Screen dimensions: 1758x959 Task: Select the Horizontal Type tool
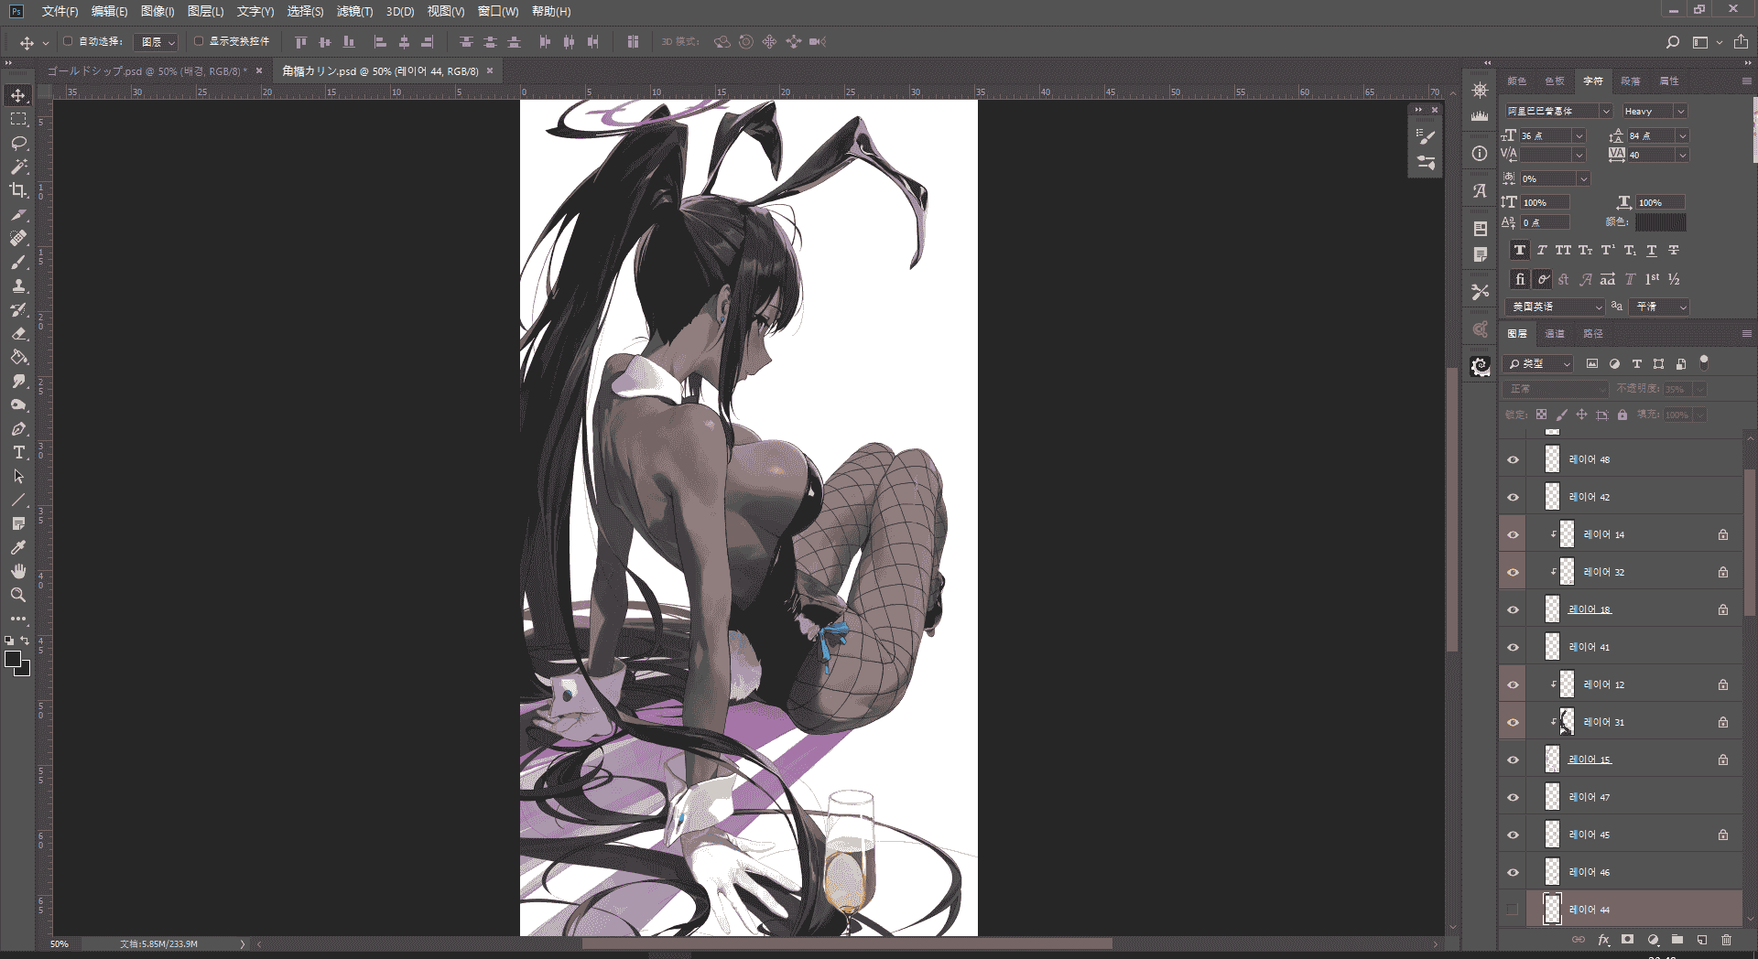tap(18, 452)
